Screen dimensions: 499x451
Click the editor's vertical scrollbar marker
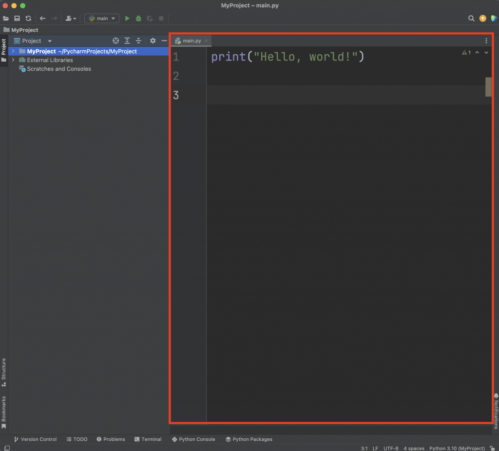[488, 87]
